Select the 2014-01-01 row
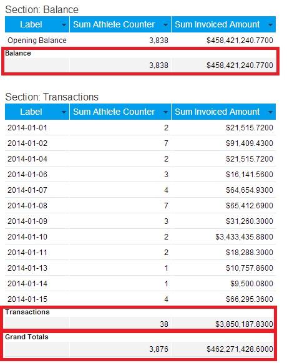 click(140, 128)
